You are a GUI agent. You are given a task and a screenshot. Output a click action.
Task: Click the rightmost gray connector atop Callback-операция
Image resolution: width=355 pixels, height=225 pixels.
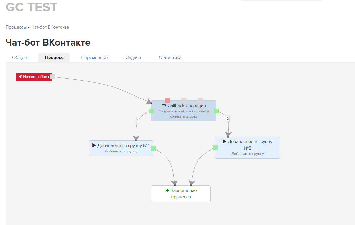point(200,100)
